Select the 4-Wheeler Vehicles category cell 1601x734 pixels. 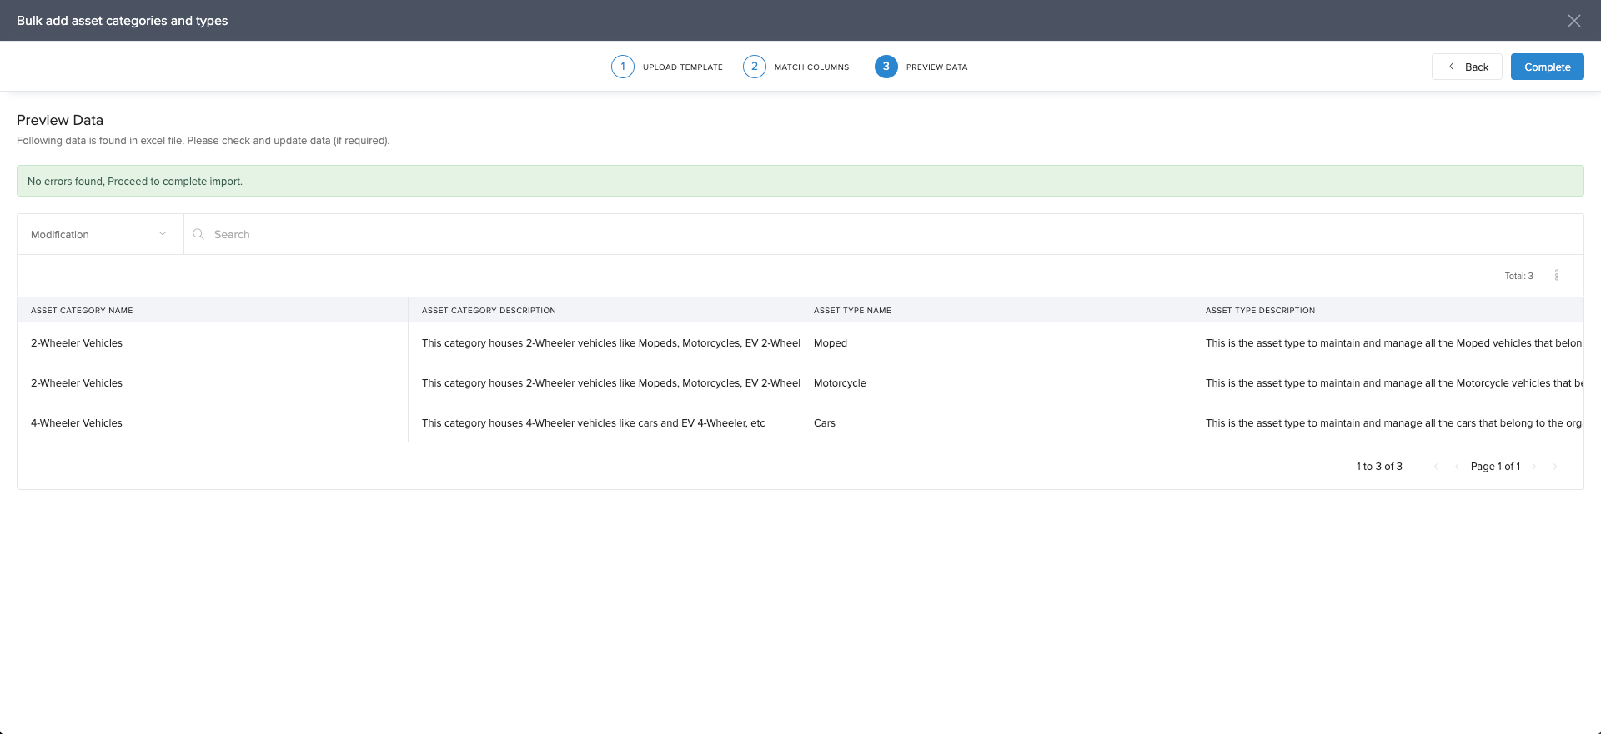[77, 422]
